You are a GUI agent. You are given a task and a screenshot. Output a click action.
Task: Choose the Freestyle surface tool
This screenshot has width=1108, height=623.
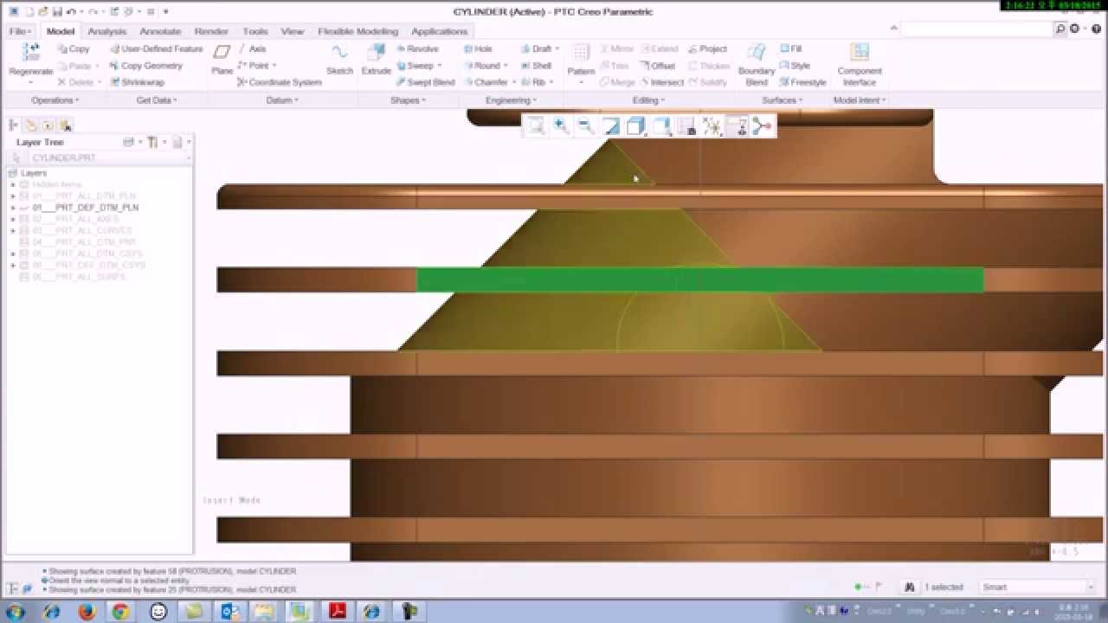[802, 82]
